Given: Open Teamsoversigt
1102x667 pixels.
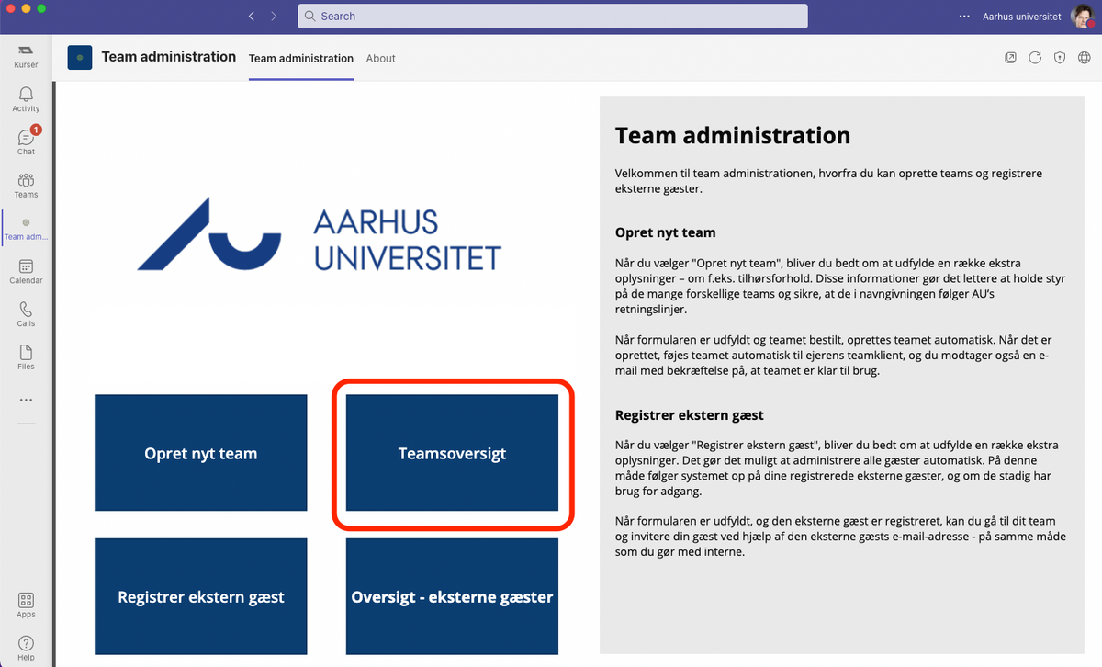Looking at the screenshot, I should [452, 453].
